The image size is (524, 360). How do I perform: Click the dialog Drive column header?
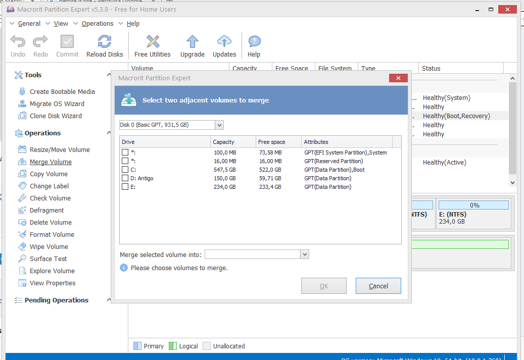click(x=165, y=142)
